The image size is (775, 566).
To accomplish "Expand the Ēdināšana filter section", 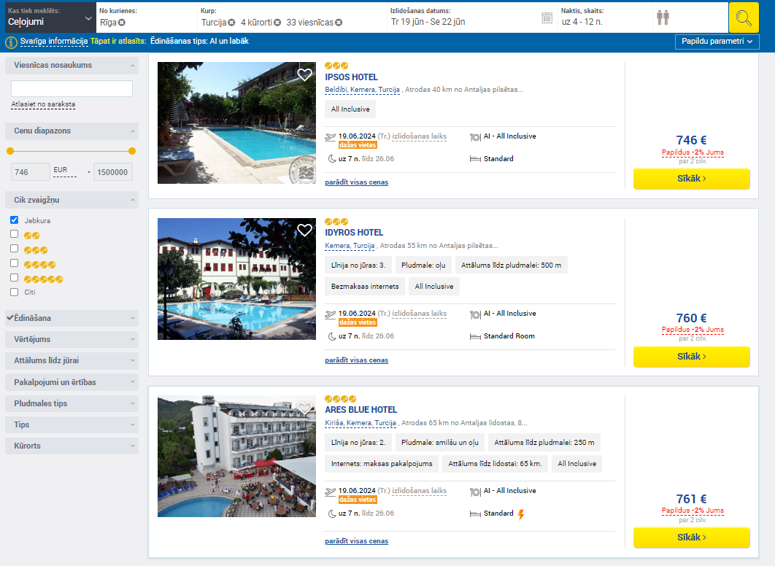I will pyautogui.click(x=72, y=318).
